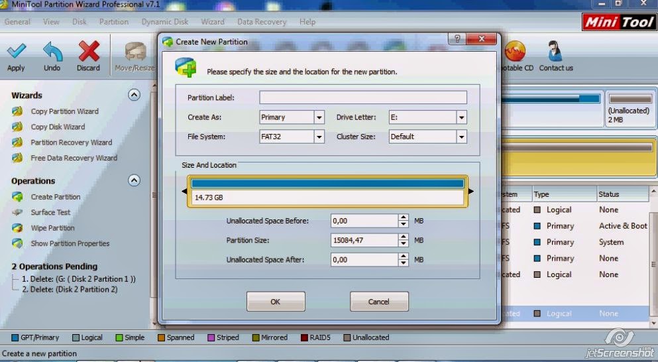
Task: Click the Wipe Partition operation icon
Action: 17,227
